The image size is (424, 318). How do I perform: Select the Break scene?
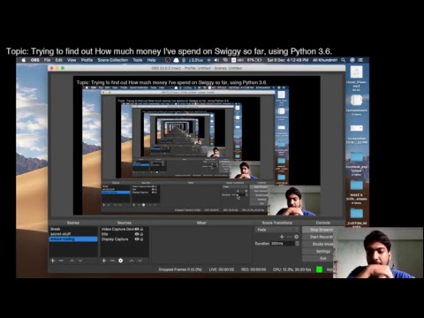tap(73, 229)
